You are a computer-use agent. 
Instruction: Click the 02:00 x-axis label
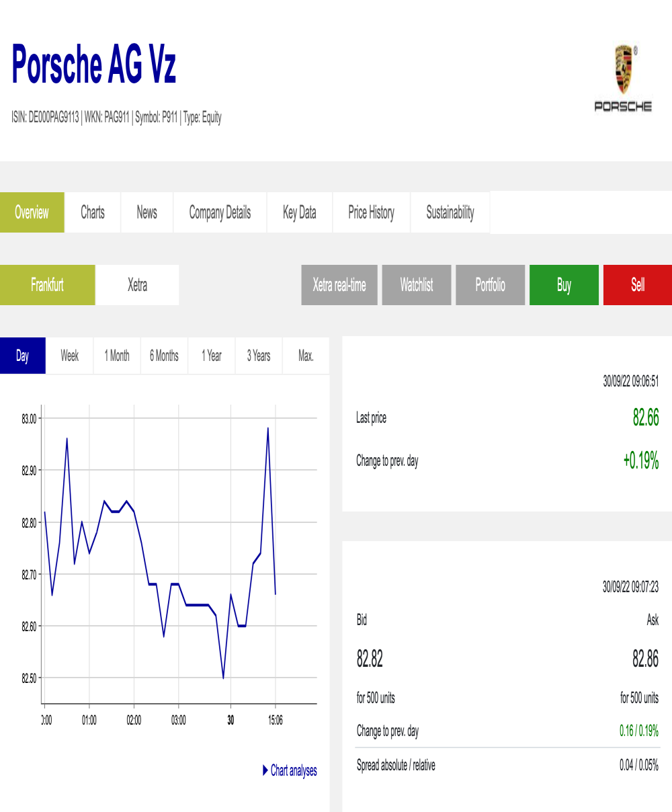pyautogui.click(x=134, y=720)
